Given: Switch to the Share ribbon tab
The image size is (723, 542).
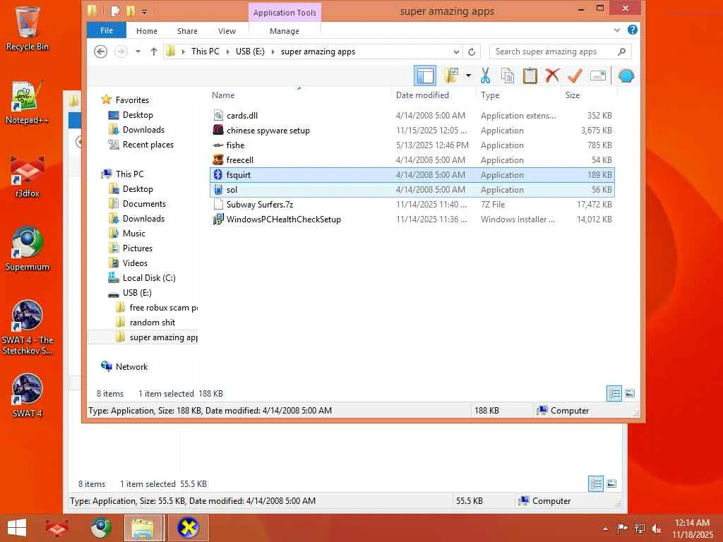Looking at the screenshot, I should click(187, 31).
